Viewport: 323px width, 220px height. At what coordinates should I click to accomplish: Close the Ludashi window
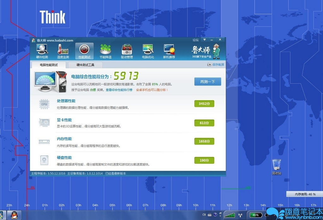220,40
